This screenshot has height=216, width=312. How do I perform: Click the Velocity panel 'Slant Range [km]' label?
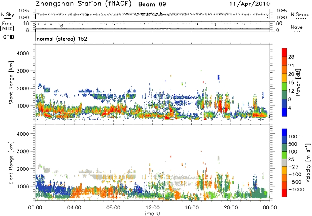[x=11, y=163]
